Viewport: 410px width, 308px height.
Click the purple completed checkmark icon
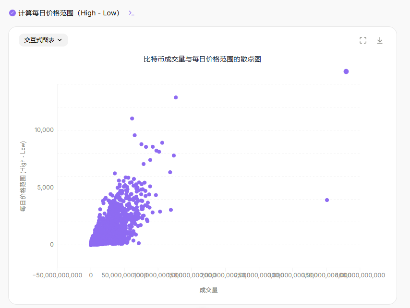[12, 13]
